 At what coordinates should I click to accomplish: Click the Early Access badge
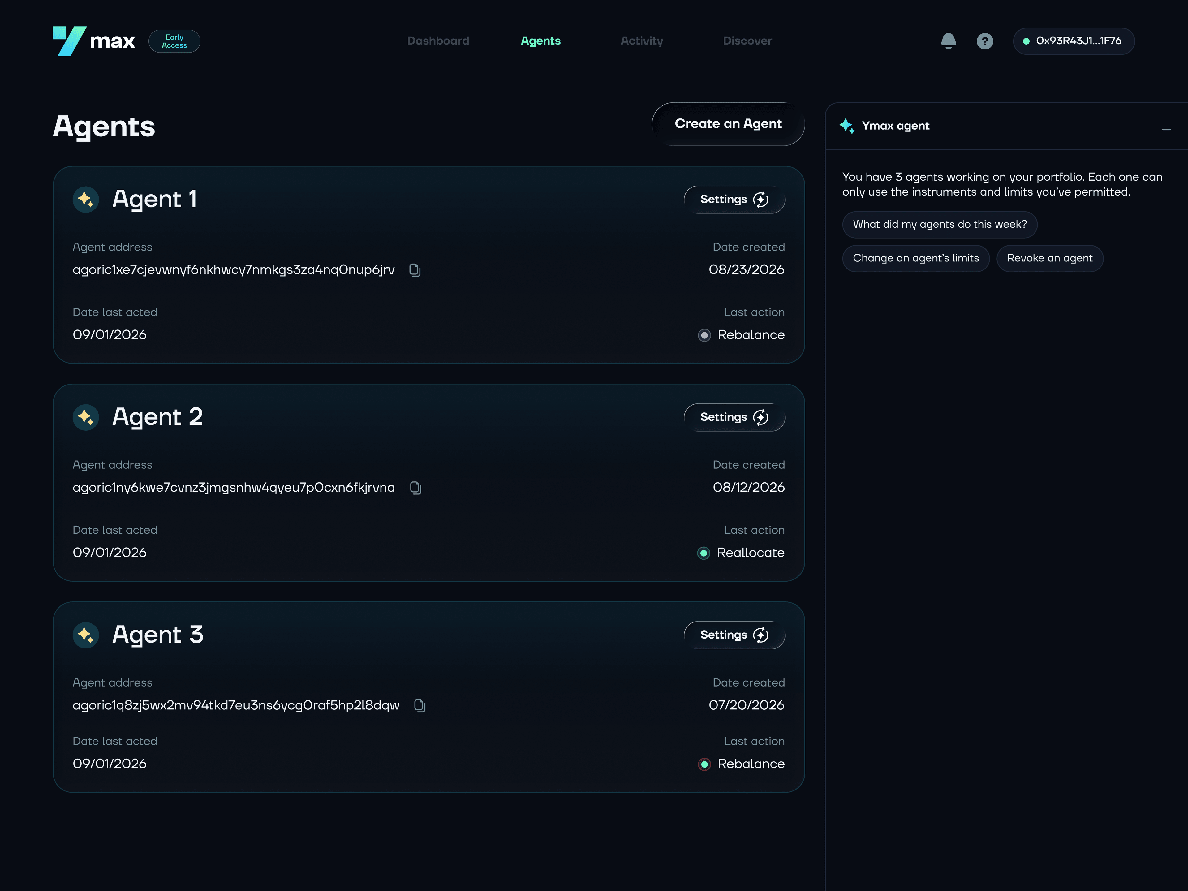click(x=174, y=41)
